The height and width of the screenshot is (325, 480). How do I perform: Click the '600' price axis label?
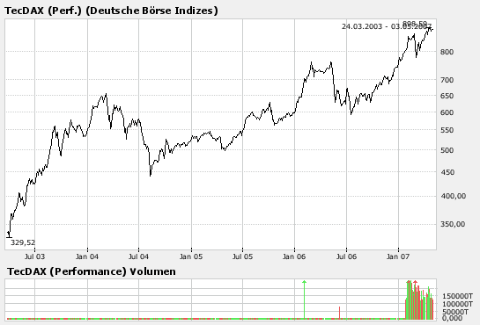[x=447, y=112]
